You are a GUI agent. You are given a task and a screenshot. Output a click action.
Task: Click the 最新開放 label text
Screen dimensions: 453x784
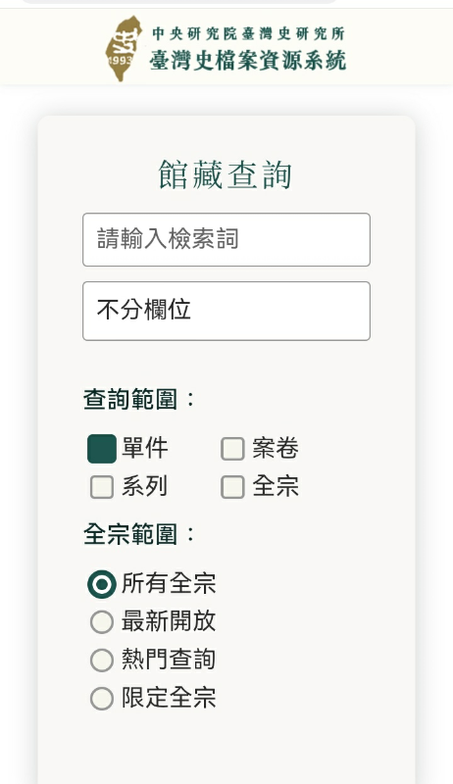[x=169, y=621]
